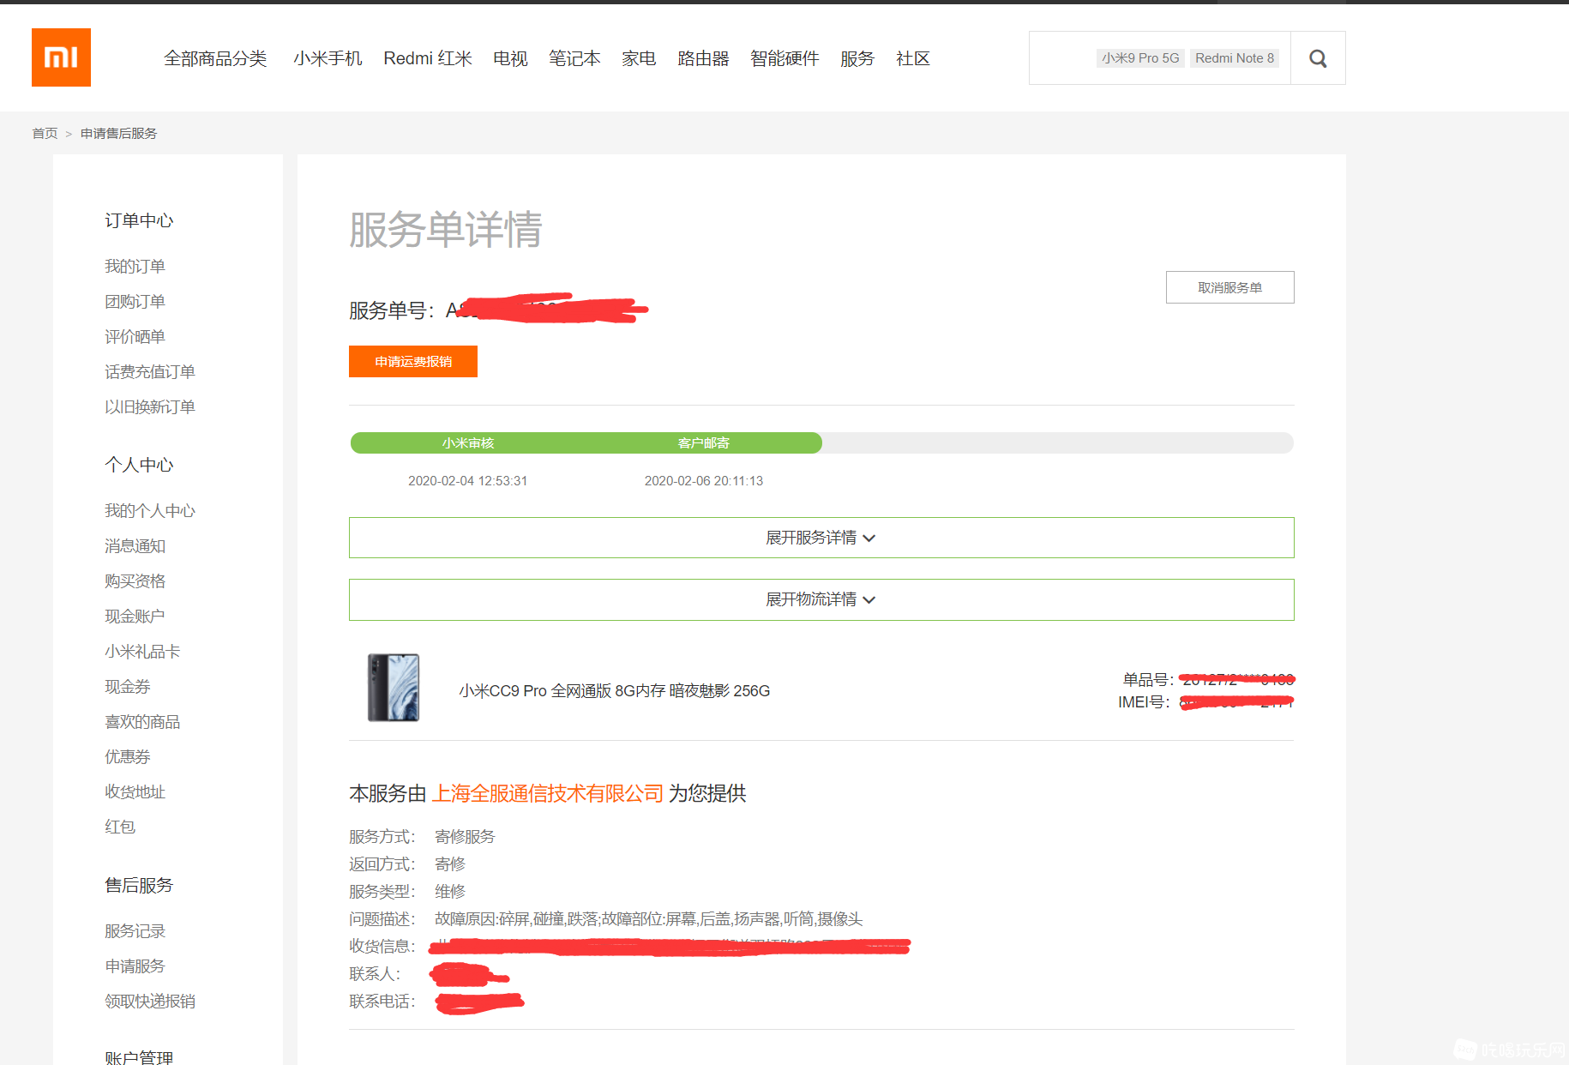Open 上海全服通信技术有限公司 link
The height and width of the screenshot is (1065, 1569).
[547, 794]
